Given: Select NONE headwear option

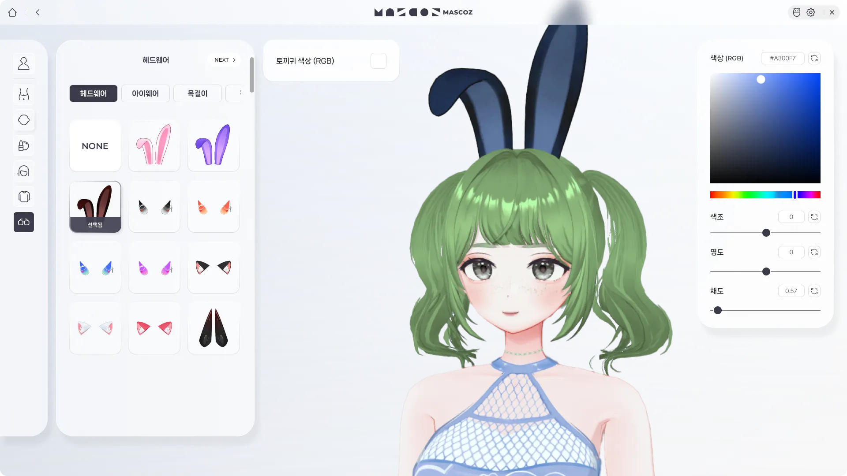Looking at the screenshot, I should [x=95, y=146].
